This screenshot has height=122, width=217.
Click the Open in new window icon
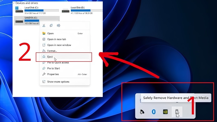click(x=44, y=45)
